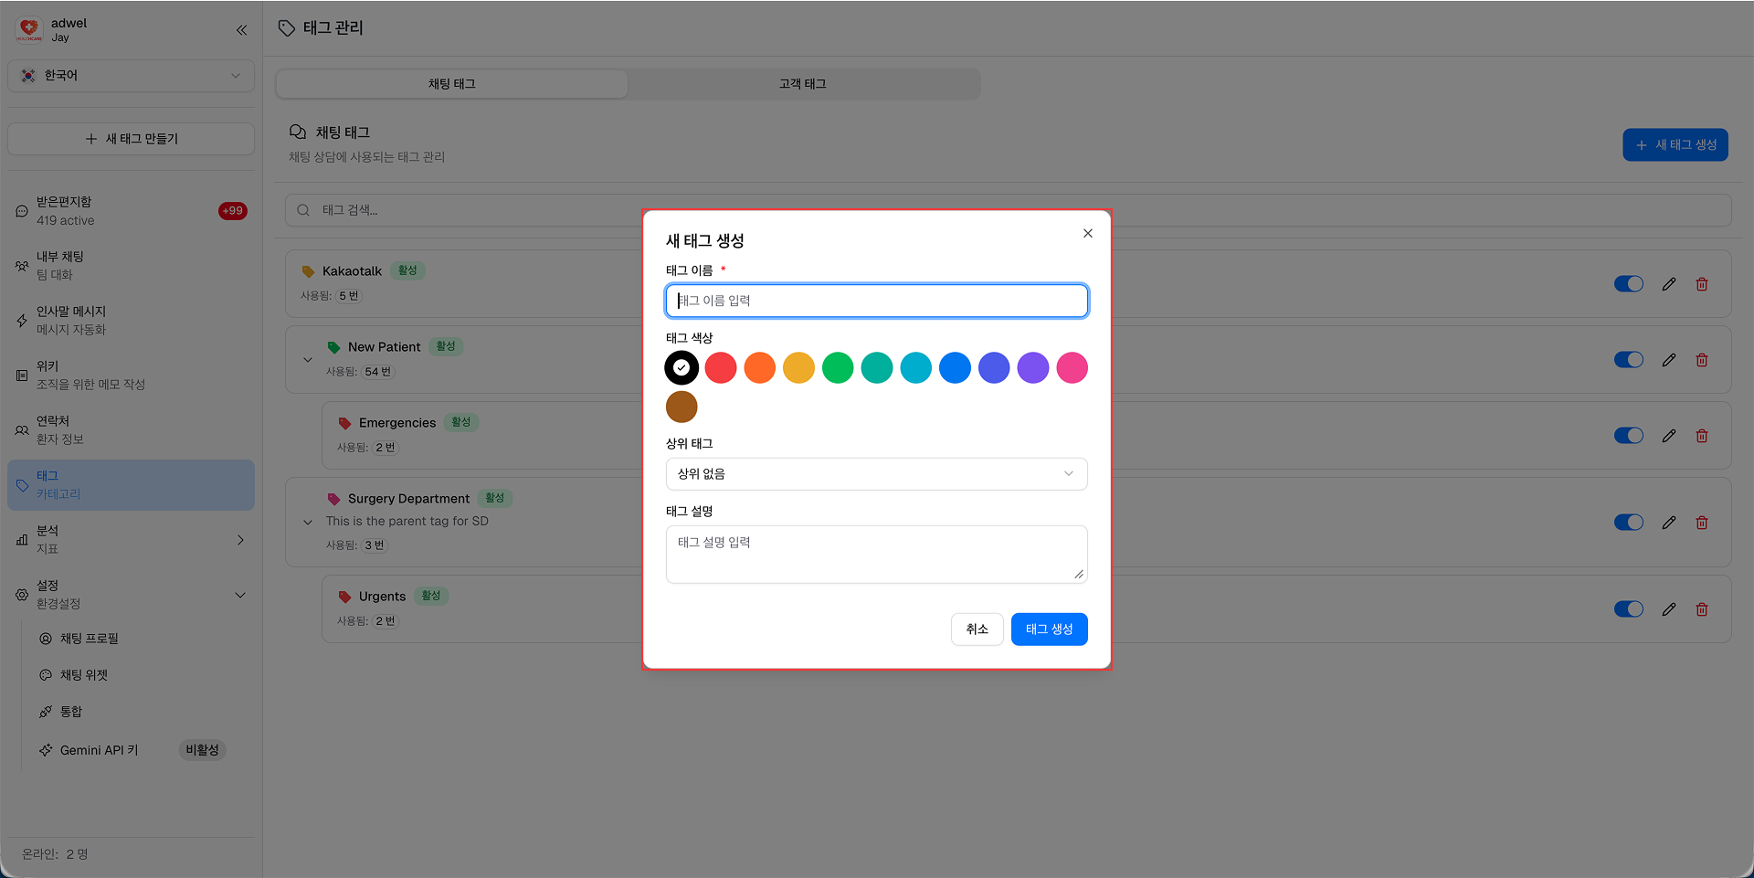The image size is (1754, 878).
Task: Click the 인사말 메시지 lightning icon
Action: pyautogui.click(x=22, y=320)
